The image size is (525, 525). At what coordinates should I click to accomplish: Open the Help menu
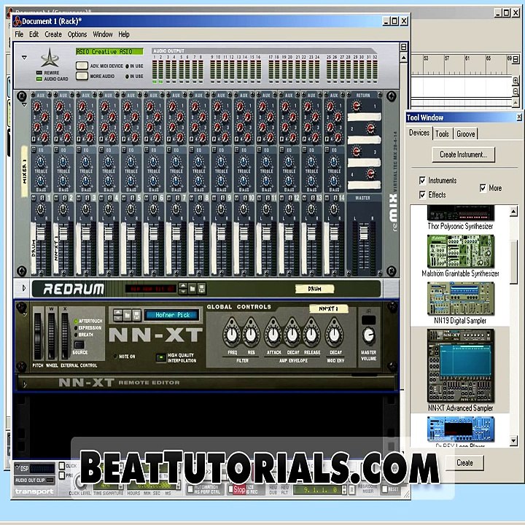tap(124, 34)
